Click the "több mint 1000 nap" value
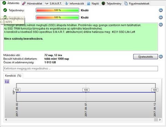Screen dimensions: 166x127 (57, 59)
